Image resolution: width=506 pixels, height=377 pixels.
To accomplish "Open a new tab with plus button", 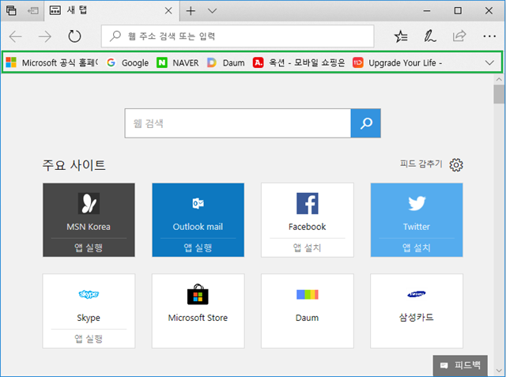I will 191,11.
